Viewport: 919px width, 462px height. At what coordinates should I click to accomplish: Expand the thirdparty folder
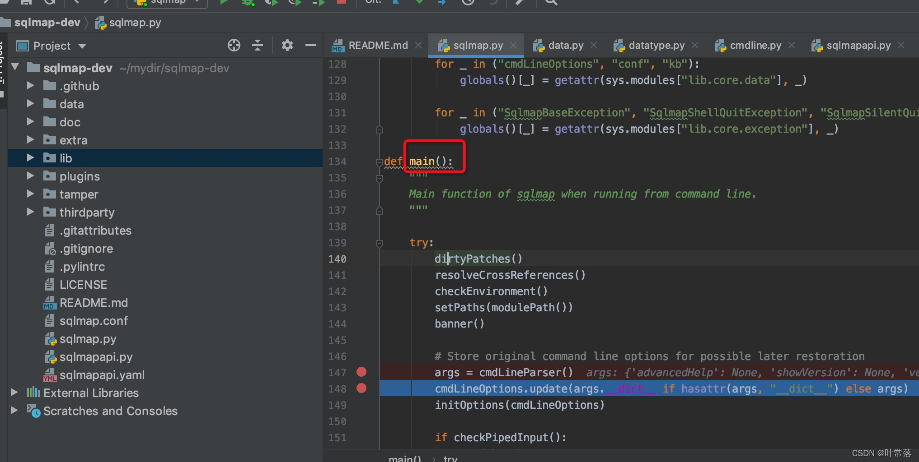(30, 212)
